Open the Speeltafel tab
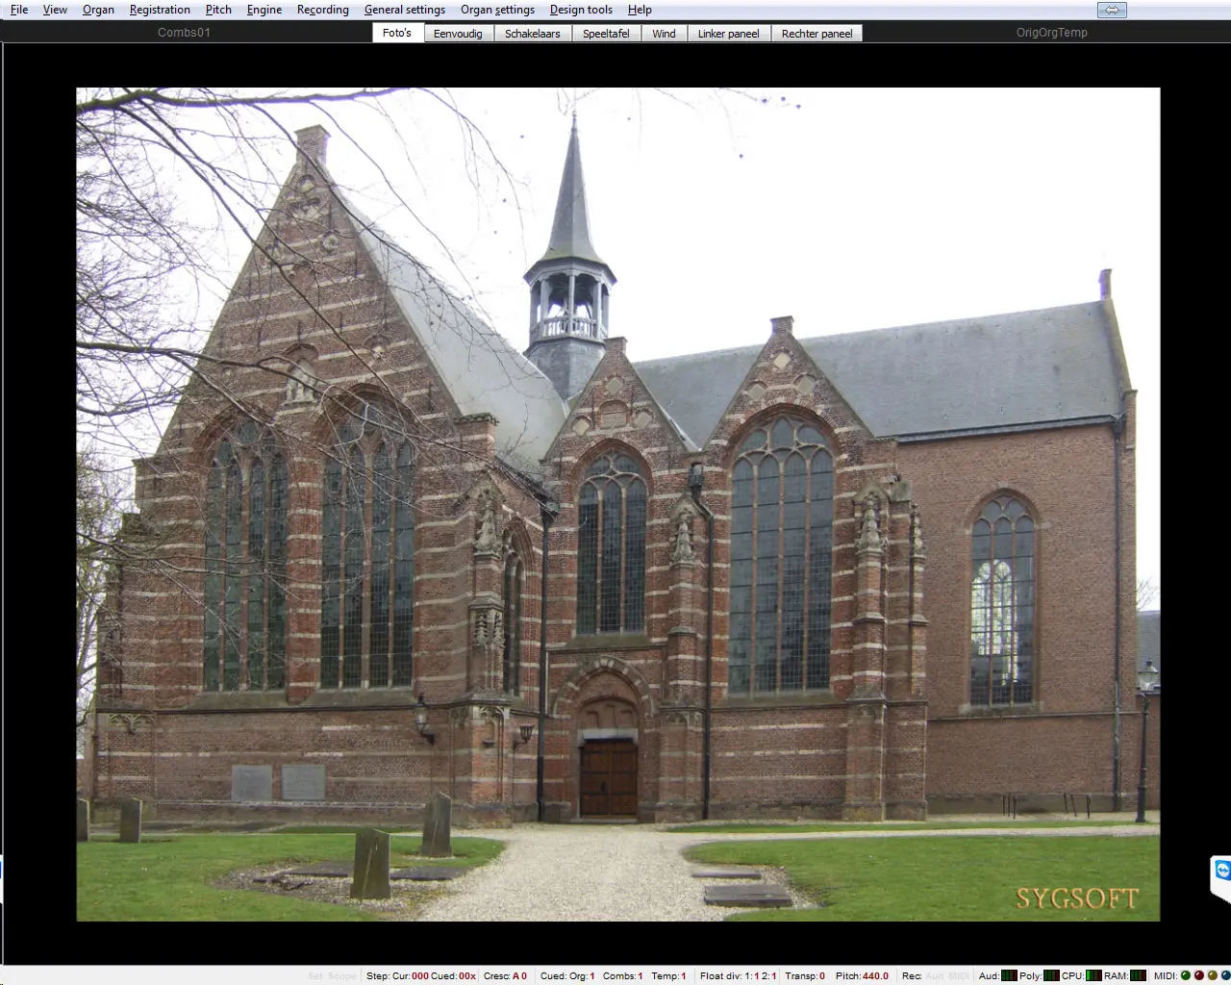This screenshot has width=1231, height=985. (x=606, y=34)
